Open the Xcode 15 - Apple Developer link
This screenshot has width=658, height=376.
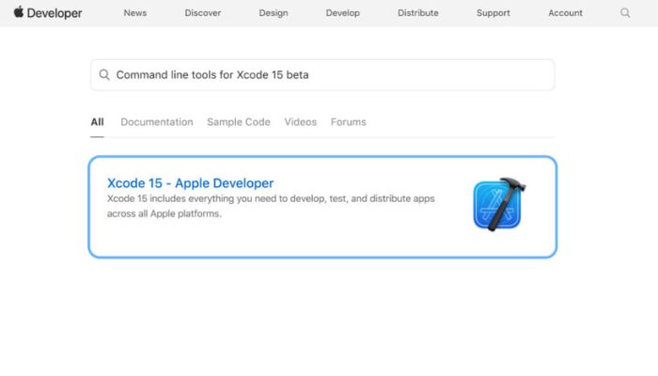(190, 183)
